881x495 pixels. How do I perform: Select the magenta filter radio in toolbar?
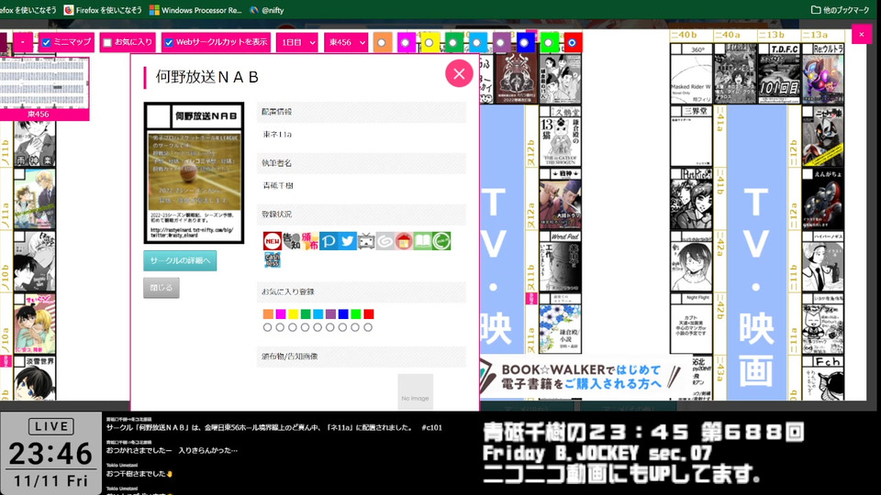coord(406,43)
